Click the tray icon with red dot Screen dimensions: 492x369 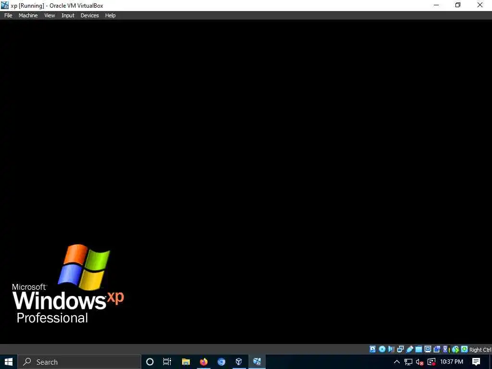pos(431,362)
